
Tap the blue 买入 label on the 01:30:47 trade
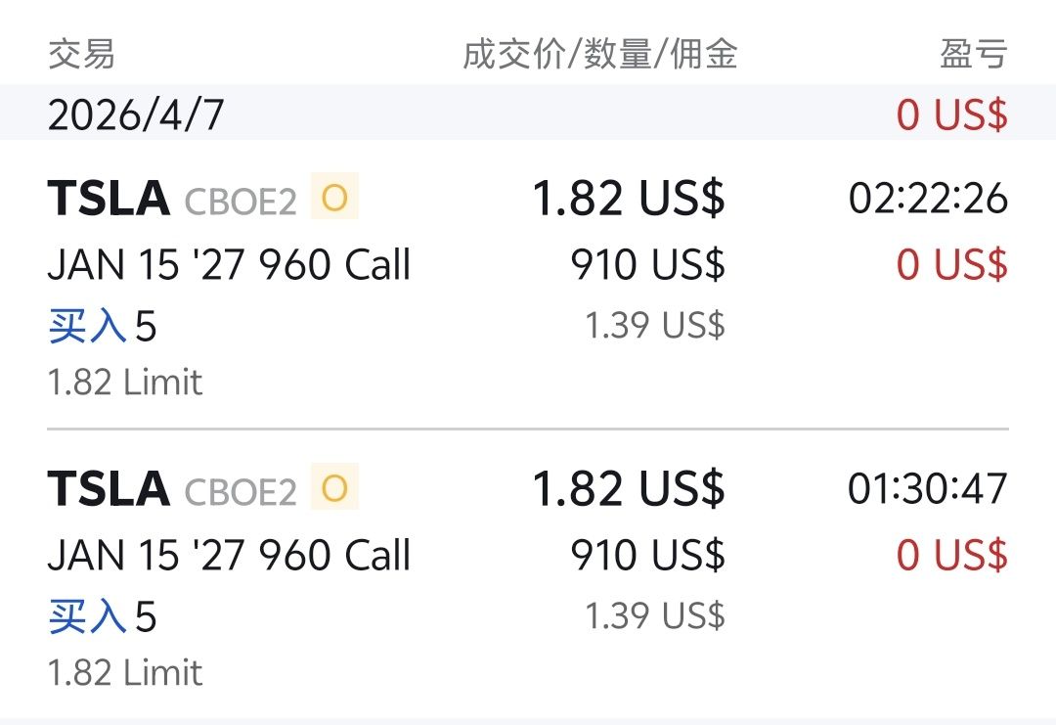pos(86,616)
